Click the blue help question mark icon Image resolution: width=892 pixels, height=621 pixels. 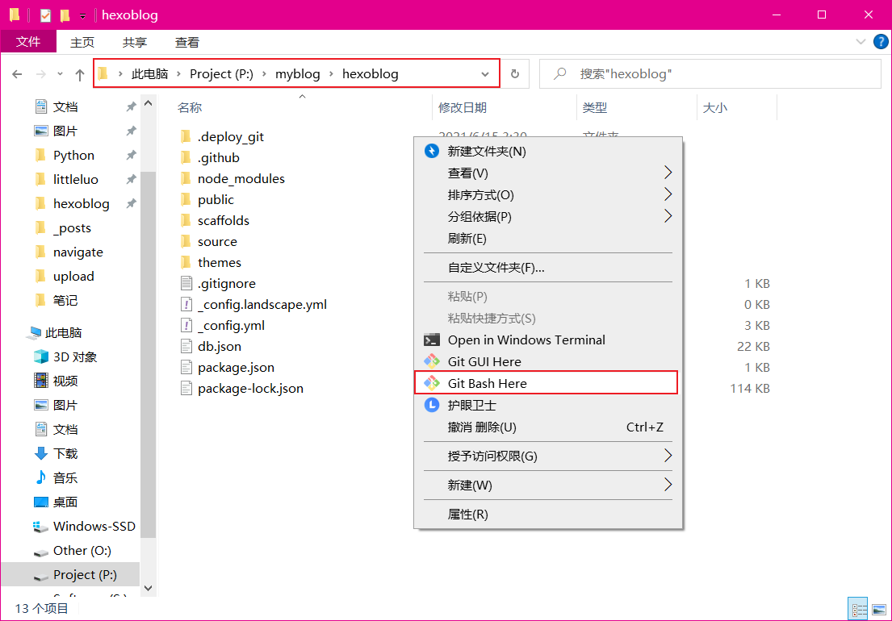pos(879,42)
